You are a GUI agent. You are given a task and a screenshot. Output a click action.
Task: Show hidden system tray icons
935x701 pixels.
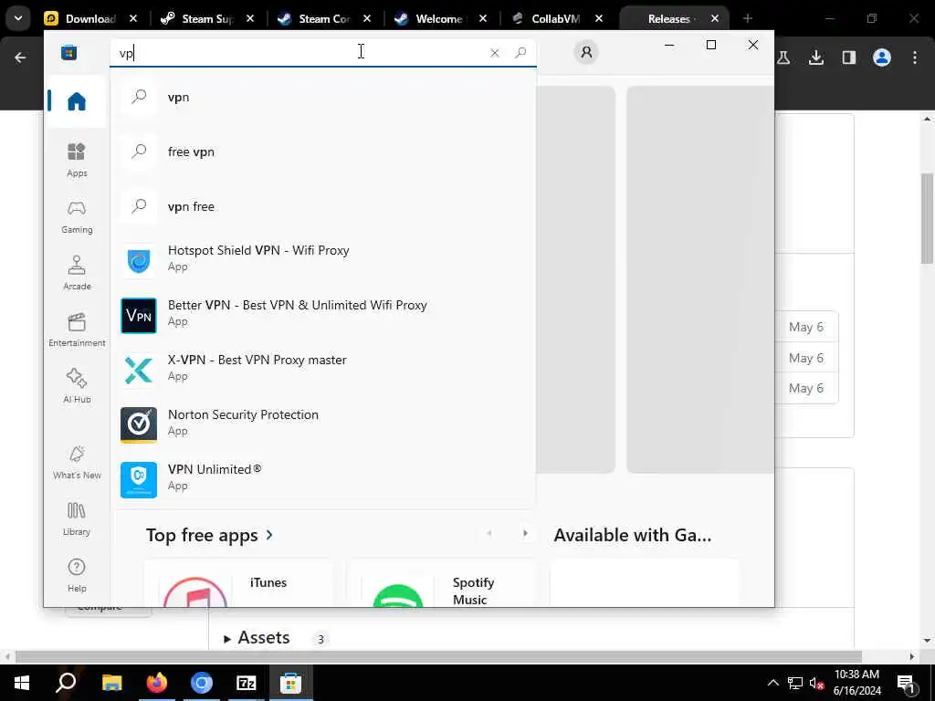772,683
